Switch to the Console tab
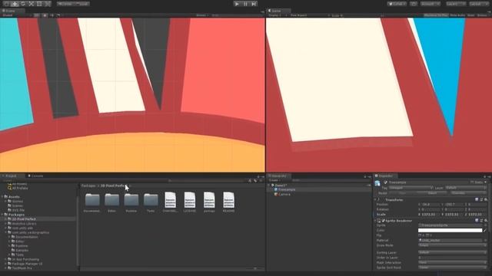Image resolution: width=492 pixels, height=276 pixels. click(36, 176)
